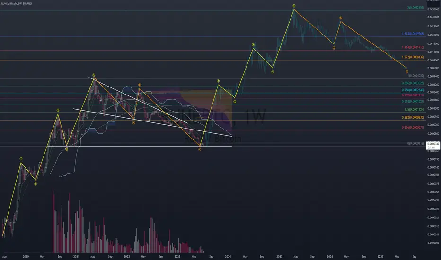Click projected wave 4 marker near late 2024
This screenshot has width=441, height=260.
[x=273, y=72]
